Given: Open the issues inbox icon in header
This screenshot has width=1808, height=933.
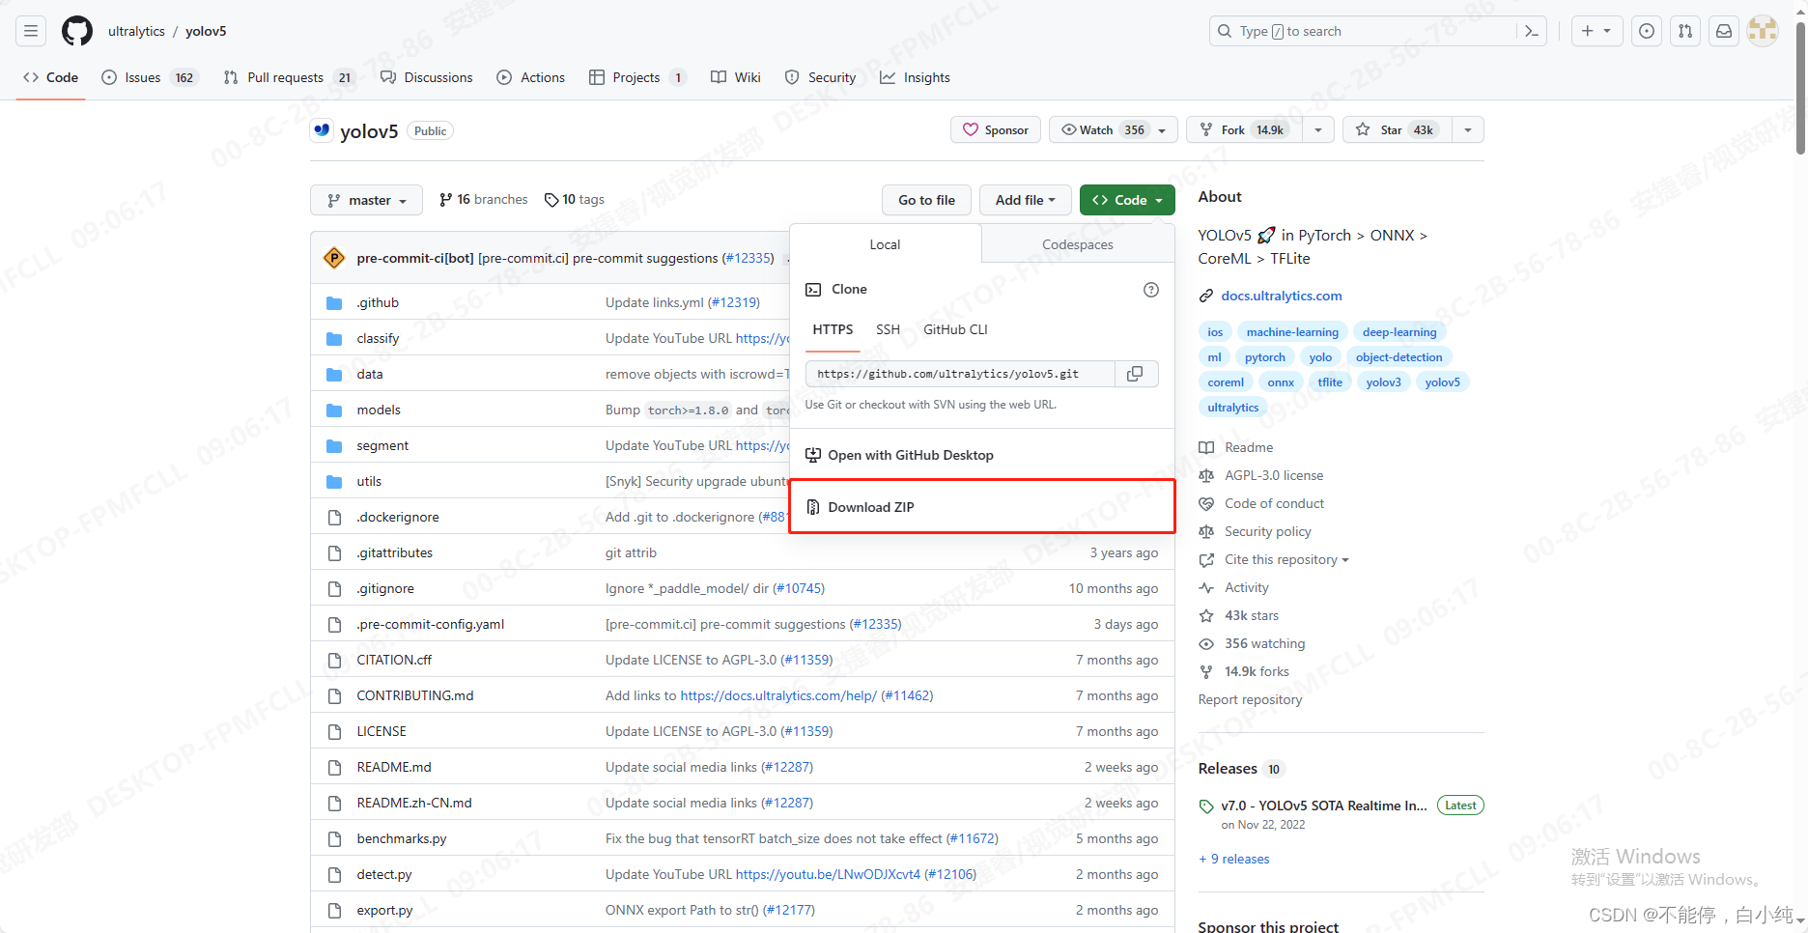Looking at the screenshot, I should 1647,31.
